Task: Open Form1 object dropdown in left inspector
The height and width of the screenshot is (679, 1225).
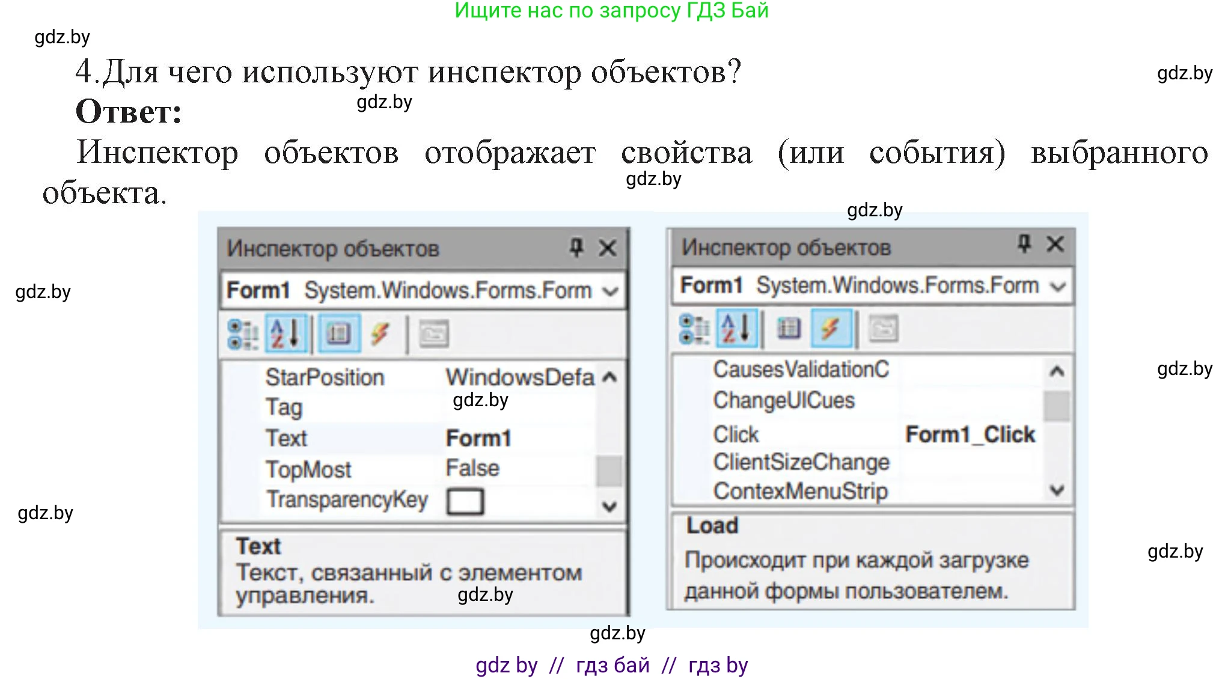Action: (x=610, y=292)
